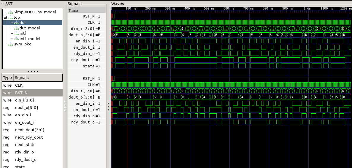Screen dimensions: 352x168
Task: Select din_i[3:0] =B in first trace group
Action: (87, 28)
